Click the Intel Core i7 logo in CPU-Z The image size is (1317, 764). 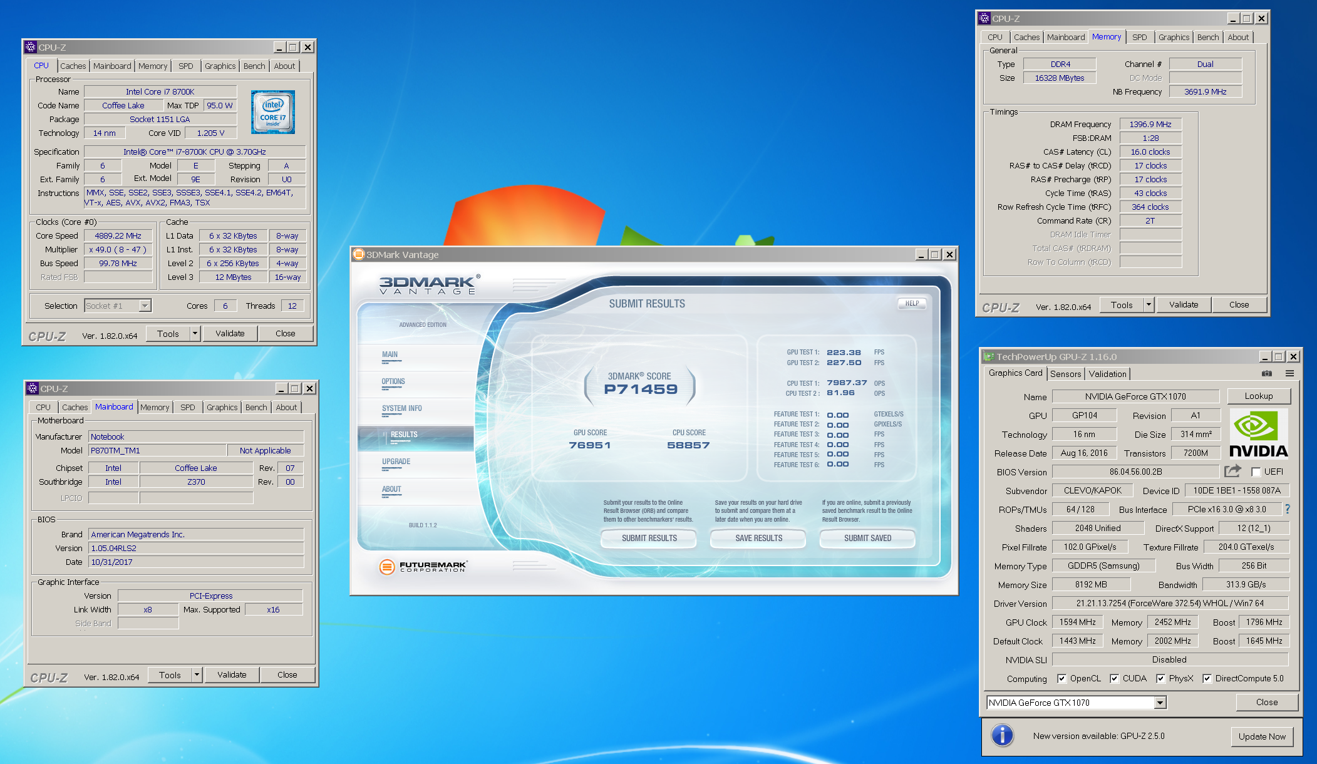pyautogui.click(x=273, y=112)
